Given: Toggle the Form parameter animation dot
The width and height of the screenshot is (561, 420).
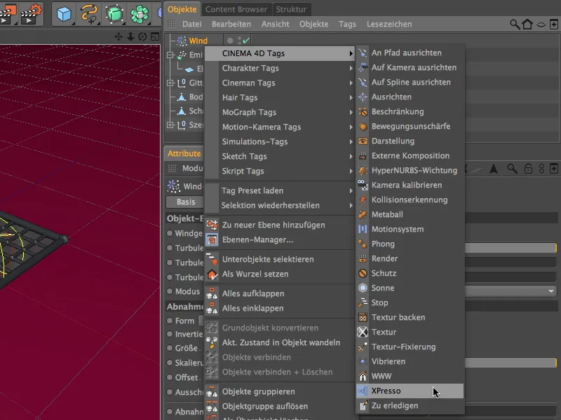Looking at the screenshot, I should [x=170, y=321].
